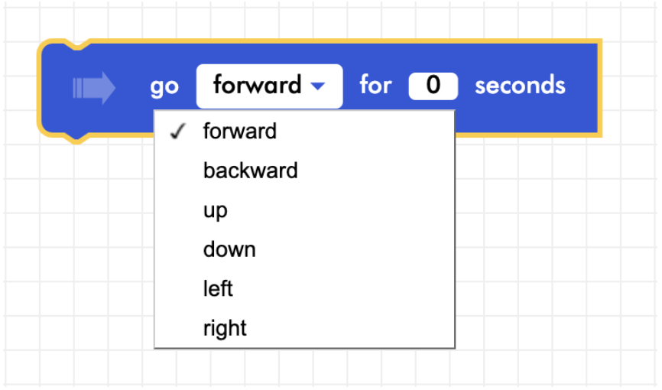The width and height of the screenshot is (662, 390).
Task: Pick the down option in the menu
Action: tap(229, 249)
